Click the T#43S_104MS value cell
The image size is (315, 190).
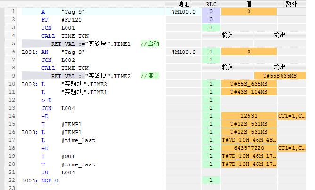point(249,92)
